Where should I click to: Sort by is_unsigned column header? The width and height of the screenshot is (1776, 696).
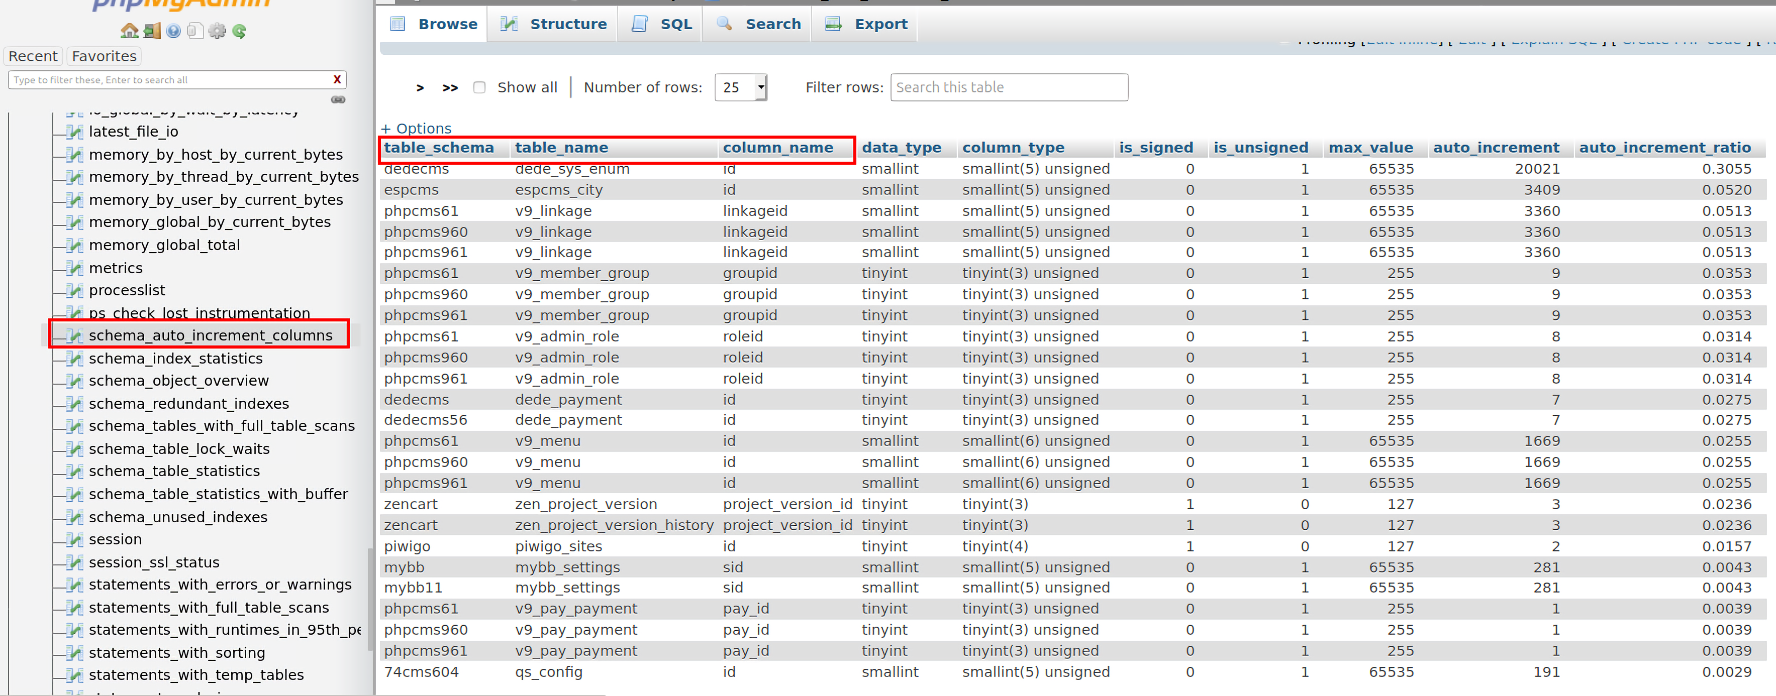click(x=1260, y=148)
